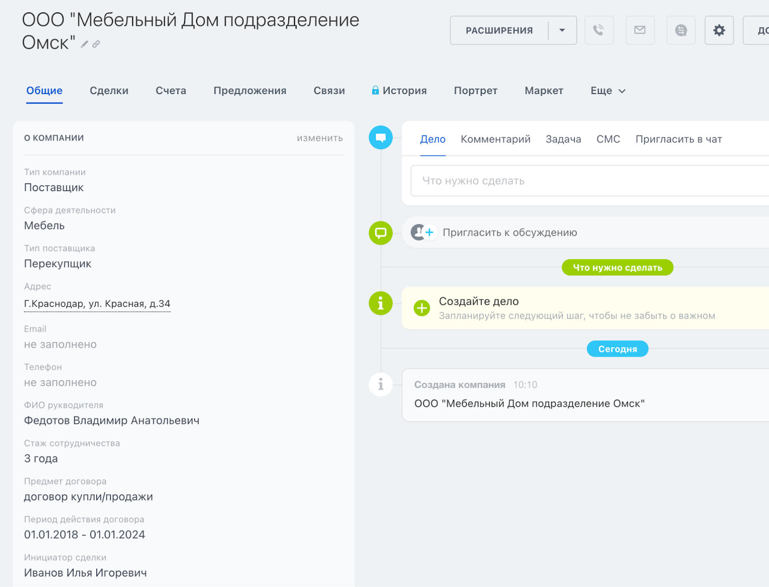The image size is (769, 587).
Task: Click the address Г.Краснодар, ул. Красная link
Action: [x=97, y=304]
